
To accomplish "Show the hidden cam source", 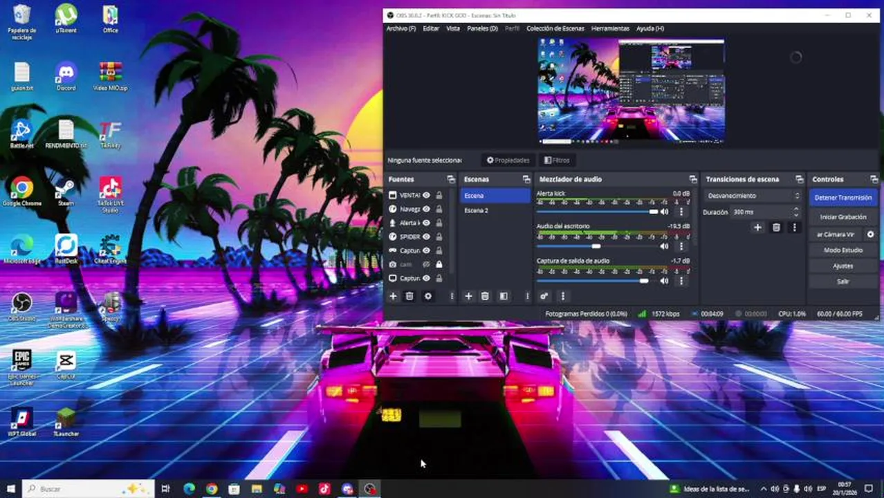I will tap(426, 264).
